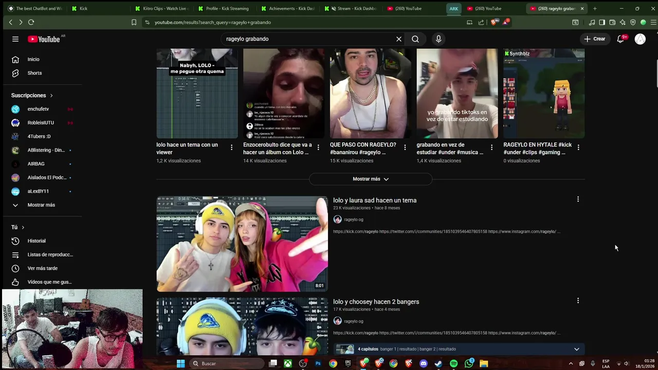
Task: Share this page via the address bar share icon
Action: [481, 22]
